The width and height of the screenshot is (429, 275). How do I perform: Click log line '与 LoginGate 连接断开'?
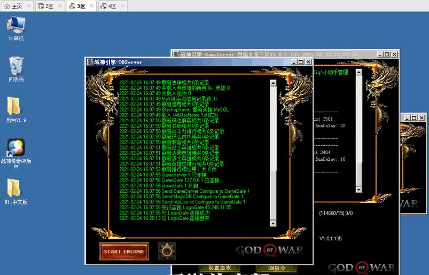click(x=165, y=218)
